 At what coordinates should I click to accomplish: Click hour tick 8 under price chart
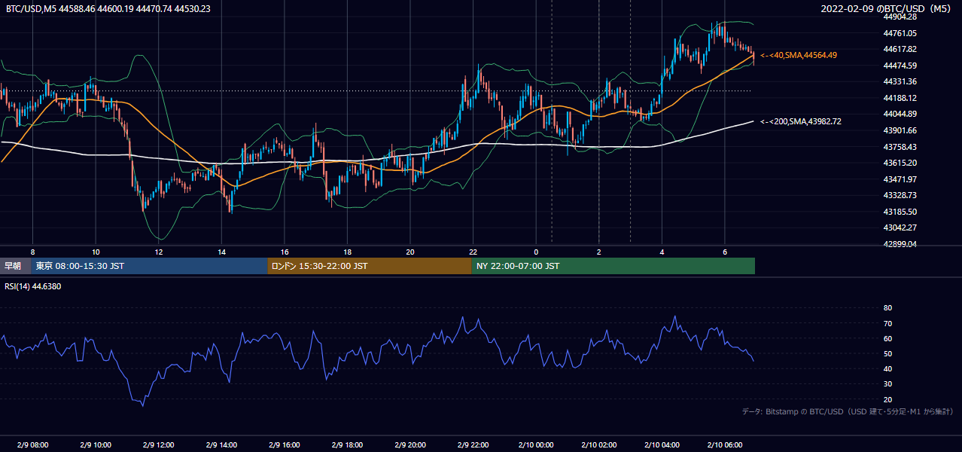pos(32,252)
